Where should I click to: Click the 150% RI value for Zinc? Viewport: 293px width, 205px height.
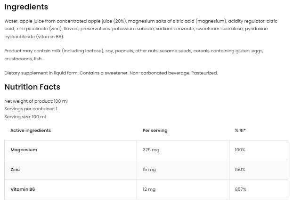pos(240,169)
